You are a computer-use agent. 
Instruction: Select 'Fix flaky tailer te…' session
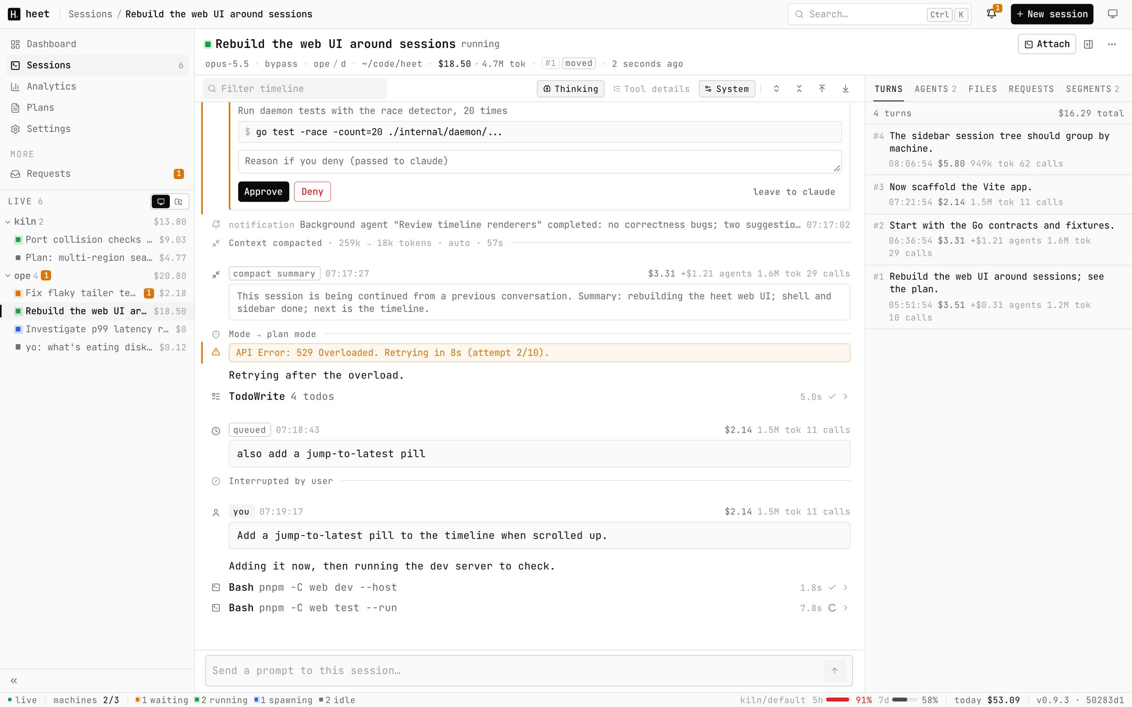pyautogui.click(x=97, y=293)
